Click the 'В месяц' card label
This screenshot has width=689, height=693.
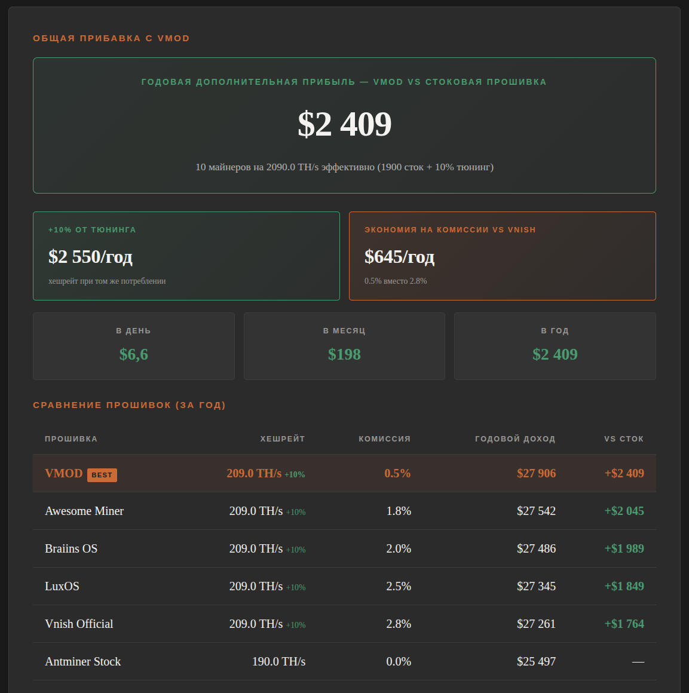click(344, 330)
